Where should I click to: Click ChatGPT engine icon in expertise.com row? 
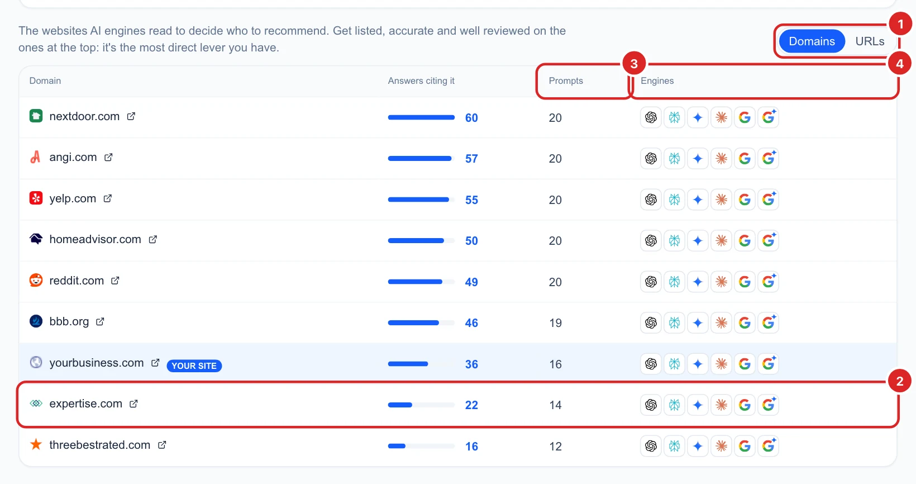[651, 405]
